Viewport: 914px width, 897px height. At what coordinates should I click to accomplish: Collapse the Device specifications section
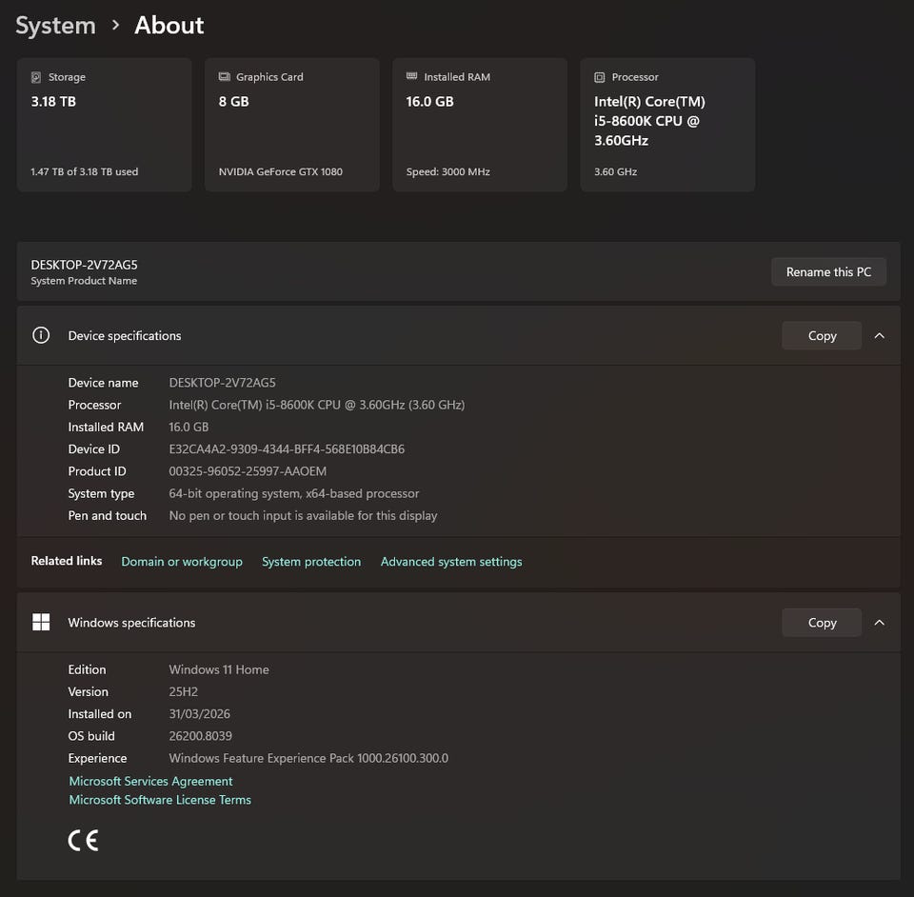pyautogui.click(x=879, y=335)
